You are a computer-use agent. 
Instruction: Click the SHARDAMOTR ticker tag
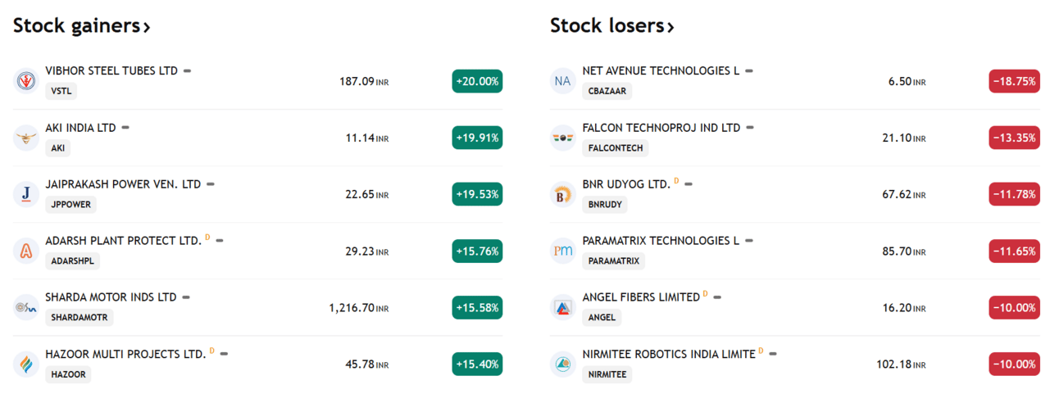[x=80, y=317]
